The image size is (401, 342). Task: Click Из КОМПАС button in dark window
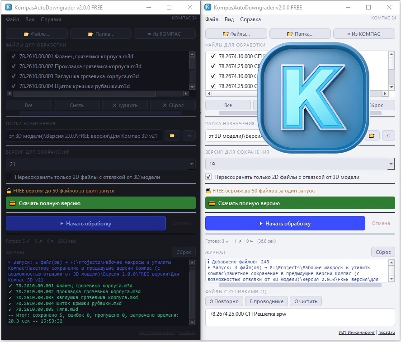pos(165,34)
